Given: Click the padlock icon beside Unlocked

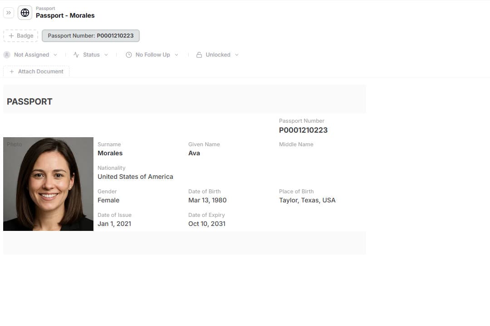Looking at the screenshot, I should tap(199, 55).
